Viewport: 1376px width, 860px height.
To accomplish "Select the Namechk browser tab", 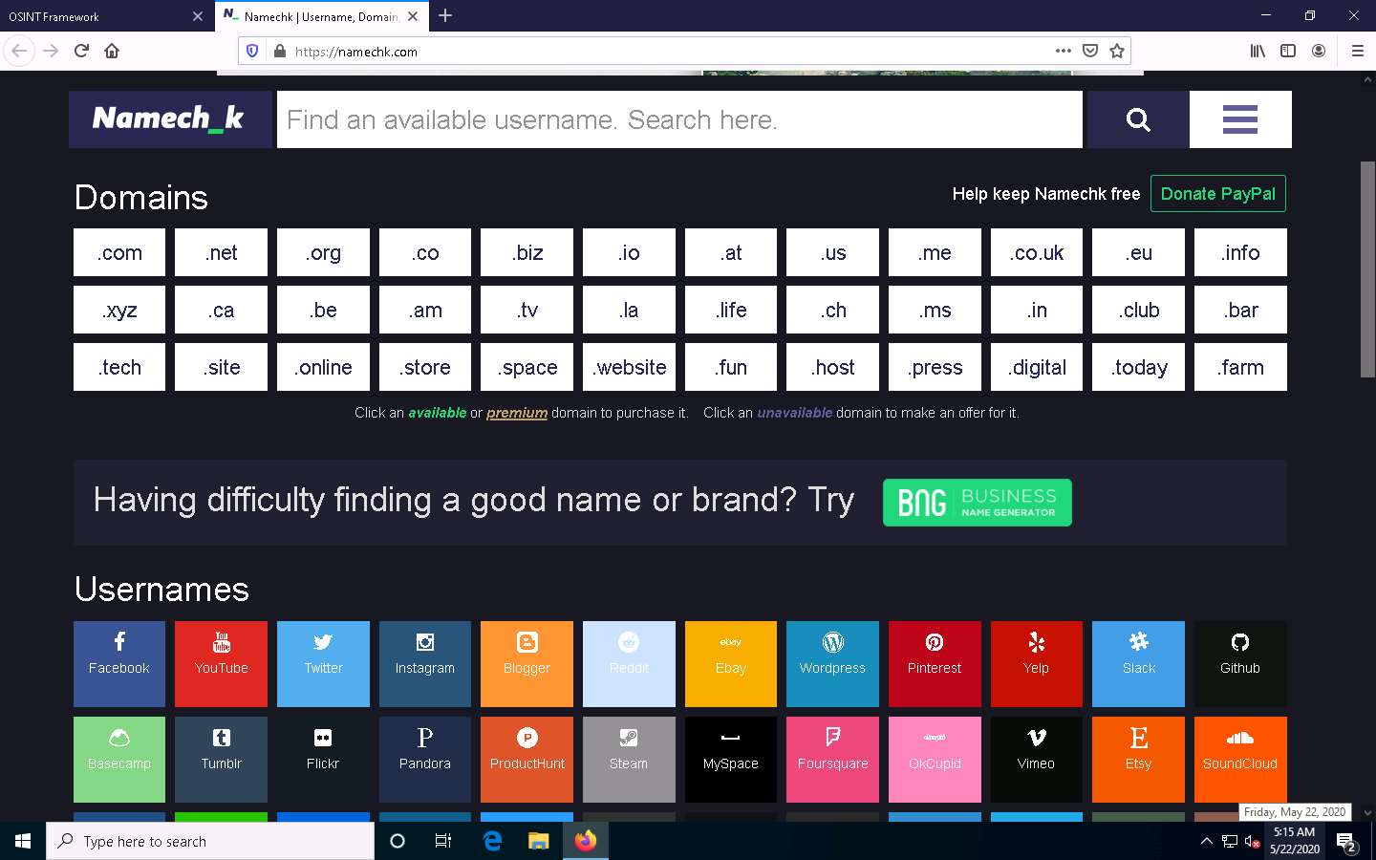I will click(320, 16).
